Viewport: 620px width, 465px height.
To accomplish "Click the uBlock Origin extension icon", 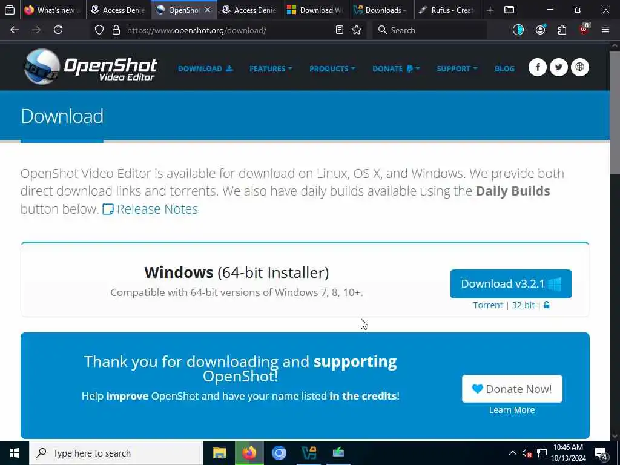I will click(x=584, y=29).
